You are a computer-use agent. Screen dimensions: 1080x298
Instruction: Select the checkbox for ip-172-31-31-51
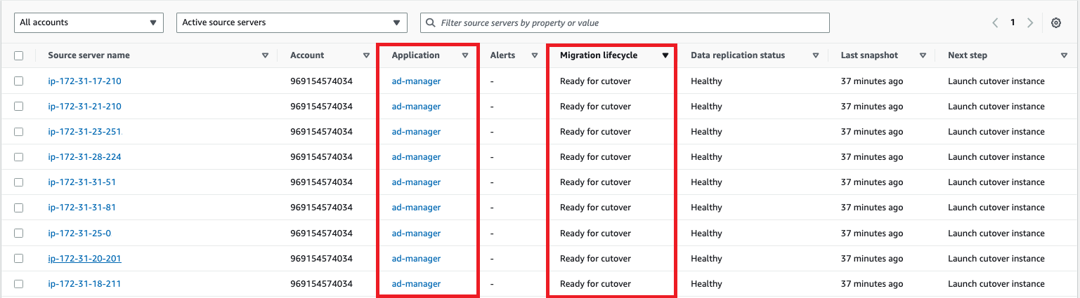(19, 182)
